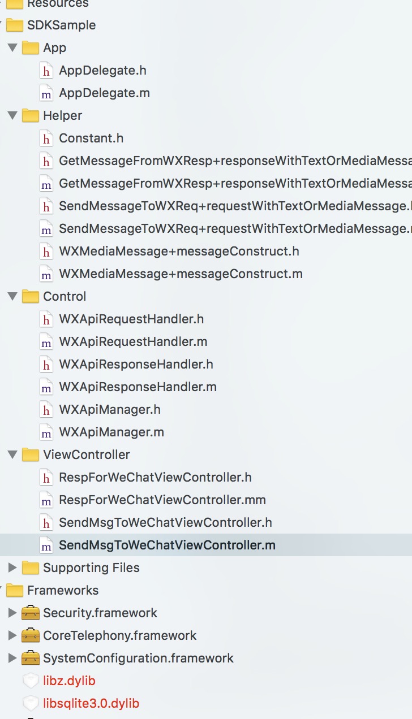Image resolution: width=412 pixels, height=719 pixels.
Task: Open WXMediaMessage+messageConstruct.m
Action: point(181,274)
